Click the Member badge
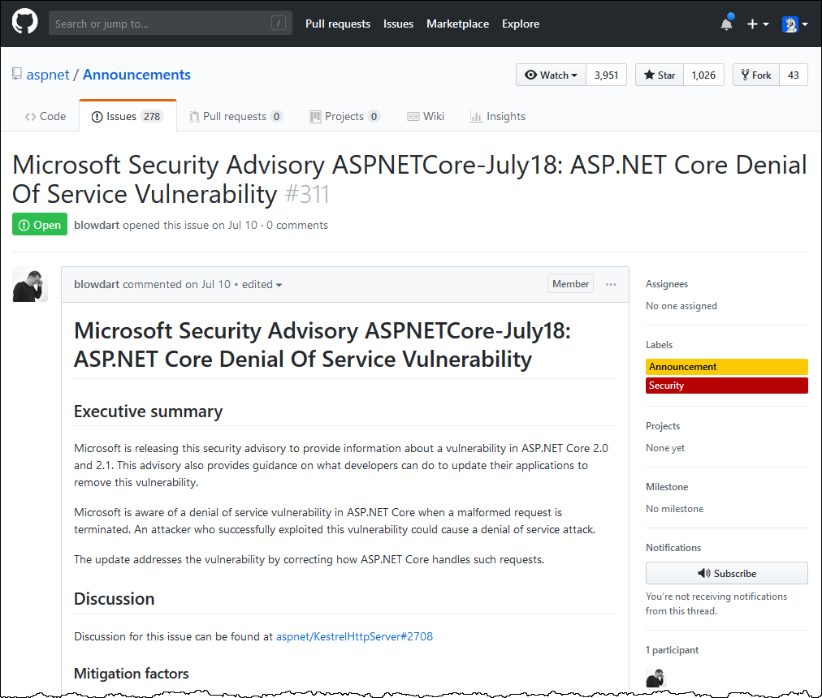This screenshot has height=698, width=822. 570,283
